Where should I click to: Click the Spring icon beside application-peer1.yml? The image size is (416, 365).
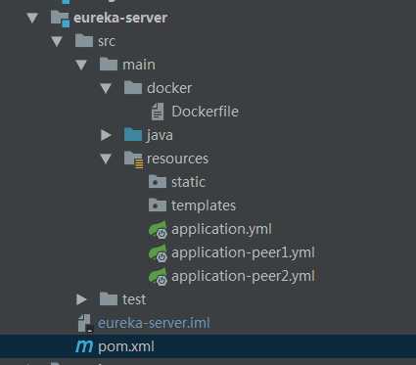158,253
